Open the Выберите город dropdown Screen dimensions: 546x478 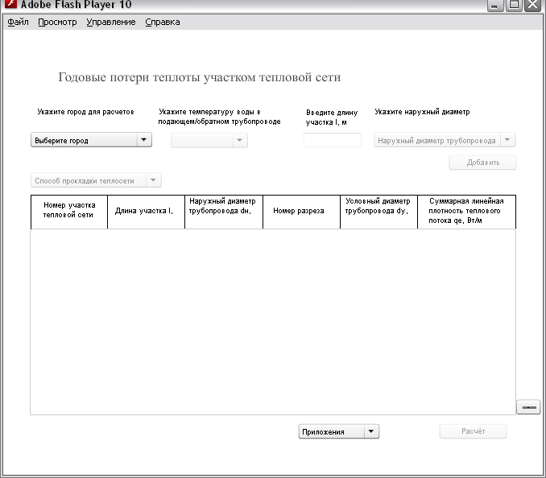[x=91, y=140]
